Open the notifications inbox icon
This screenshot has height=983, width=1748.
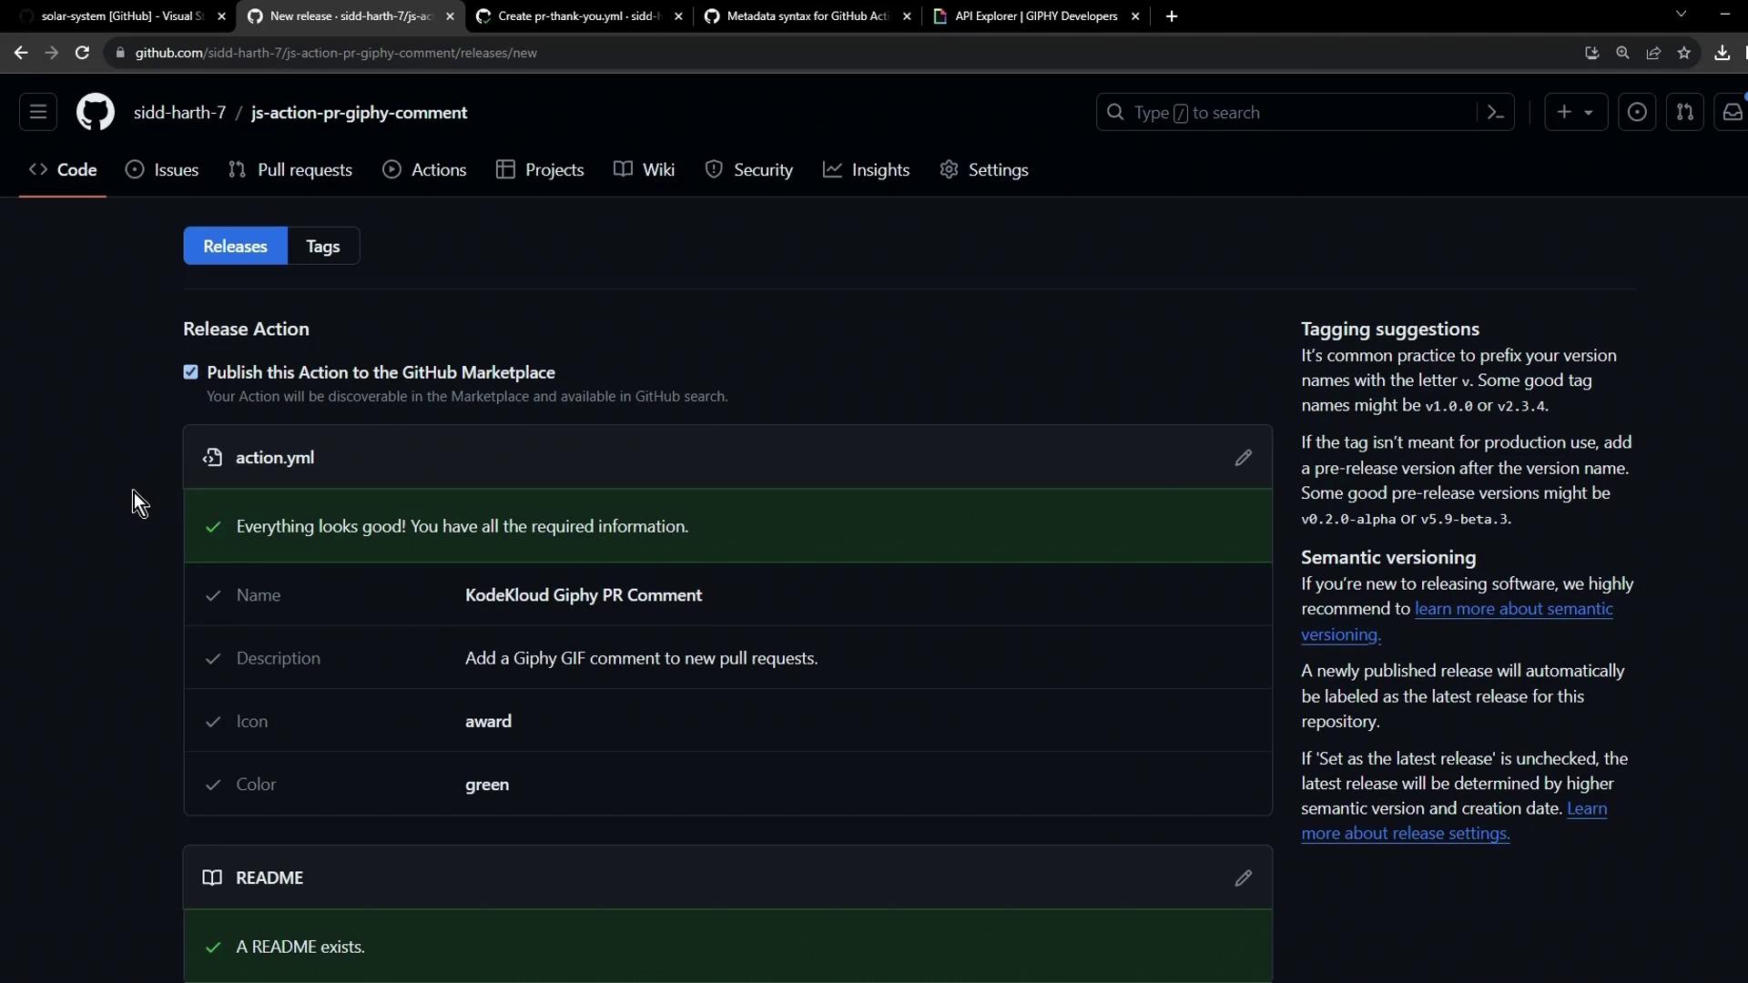click(1732, 113)
